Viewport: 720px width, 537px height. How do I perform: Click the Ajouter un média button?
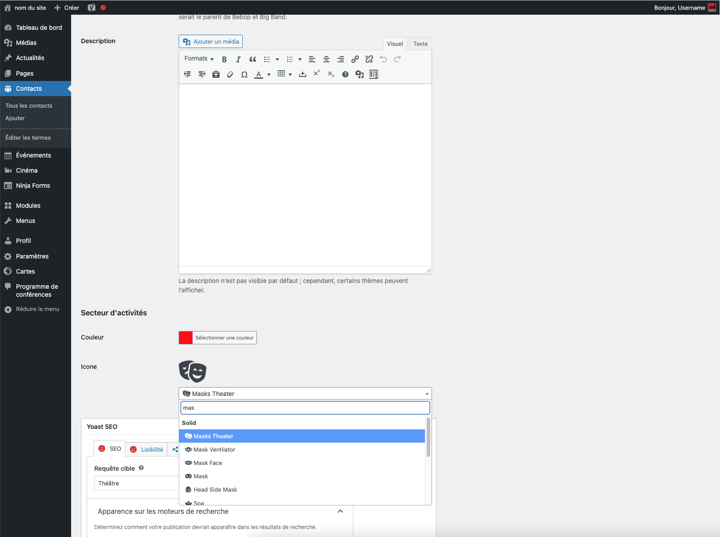click(x=211, y=41)
